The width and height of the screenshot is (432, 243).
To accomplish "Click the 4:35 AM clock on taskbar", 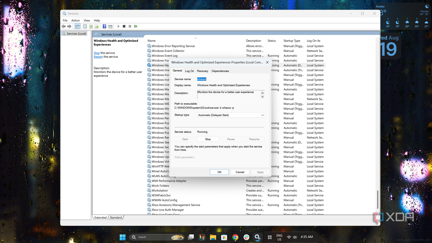I will [x=307, y=237].
